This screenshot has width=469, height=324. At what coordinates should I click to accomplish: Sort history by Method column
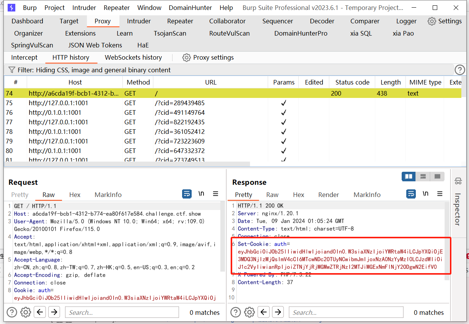[138, 82]
